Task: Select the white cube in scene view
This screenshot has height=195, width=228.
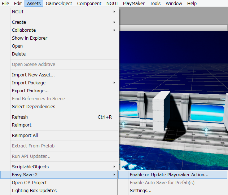Action: coord(161,112)
